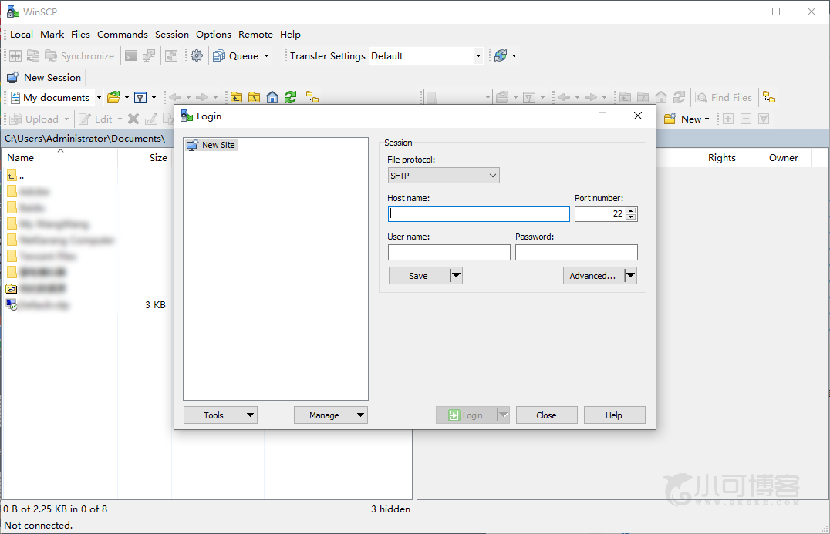830x534 pixels.
Task: Click the Advanced... button
Action: click(x=593, y=275)
